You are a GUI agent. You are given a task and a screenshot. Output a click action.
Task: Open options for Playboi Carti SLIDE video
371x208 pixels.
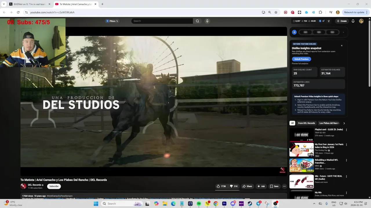(x=346, y=130)
